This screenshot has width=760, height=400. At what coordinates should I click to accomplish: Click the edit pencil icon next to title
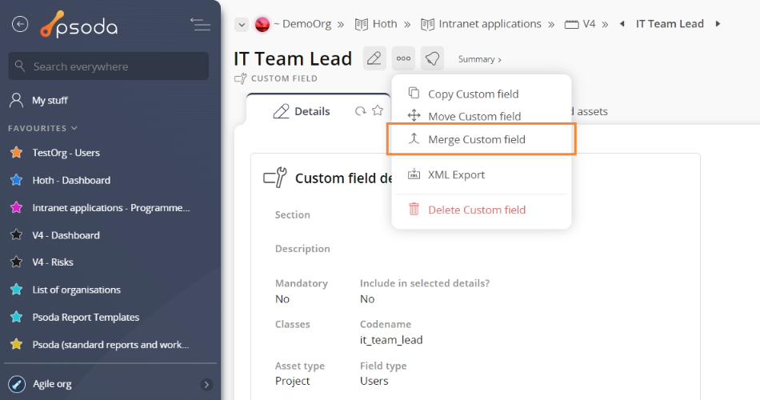374,58
